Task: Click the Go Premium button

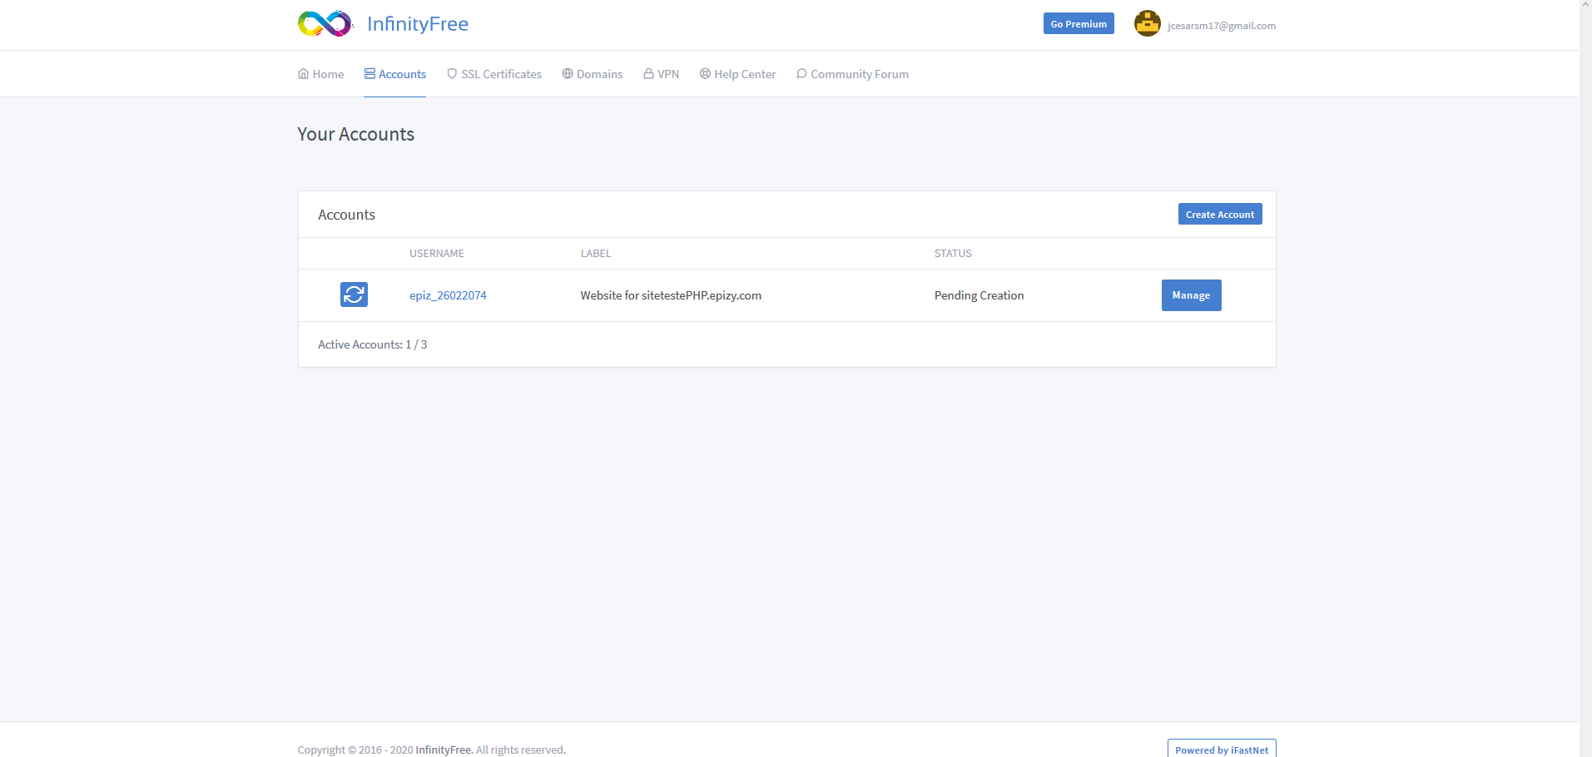Action: (1078, 23)
